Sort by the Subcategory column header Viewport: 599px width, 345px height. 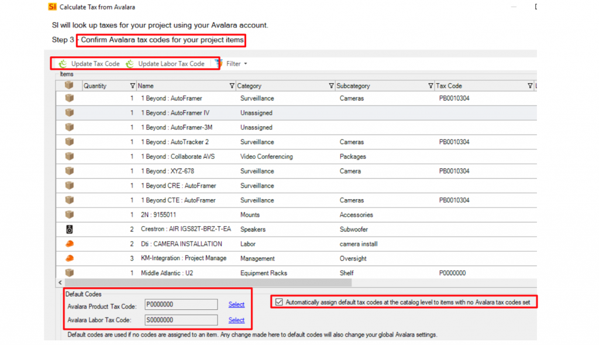point(353,86)
